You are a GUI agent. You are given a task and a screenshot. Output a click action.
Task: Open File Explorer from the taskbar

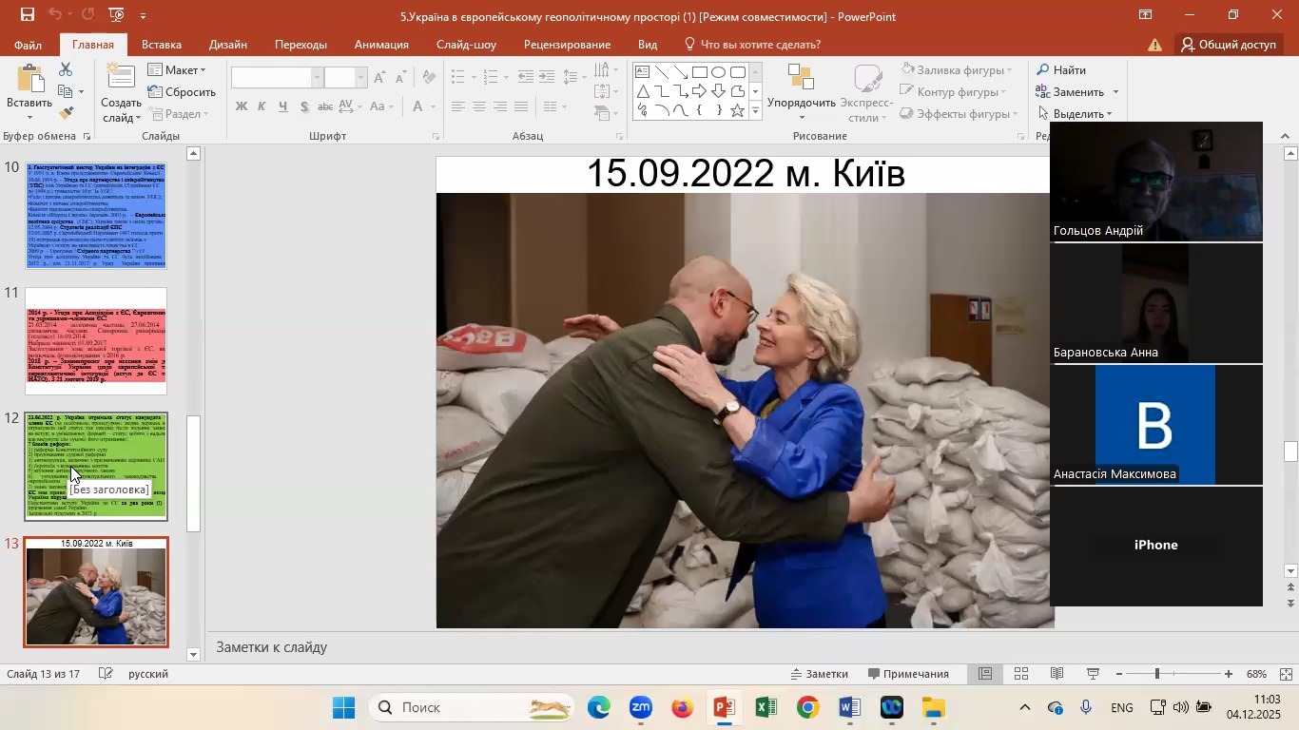934,708
